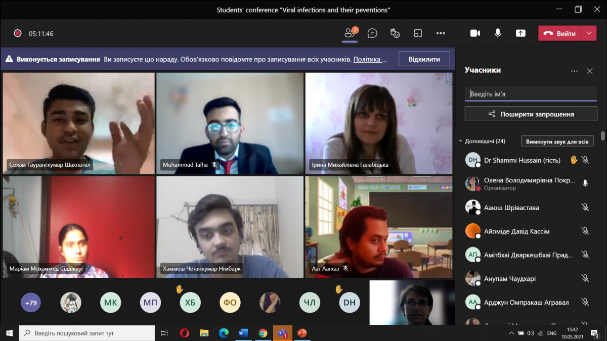607x341 pixels.
Task: Open the breakout rooms icon
Action: (x=418, y=33)
